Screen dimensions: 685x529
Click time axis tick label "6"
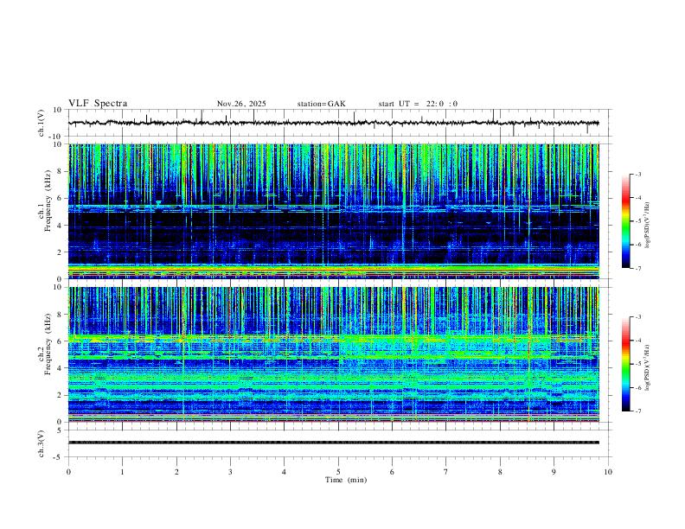[x=393, y=472]
